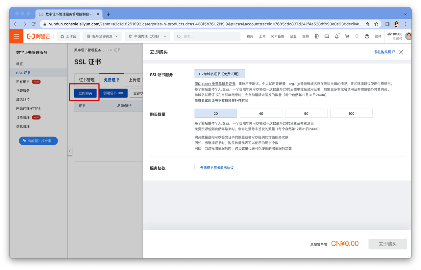
Task: Close the 立即购买 purchase panel
Action: (x=401, y=52)
